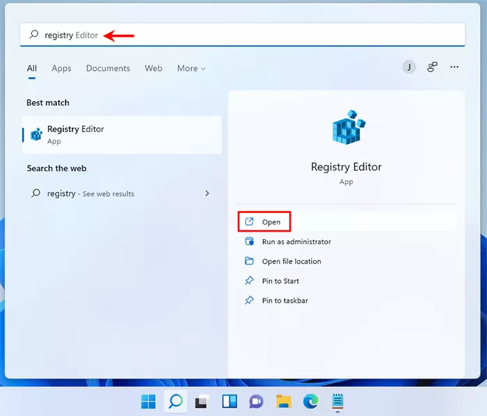Expand registry web results chevron
487x416 pixels.
tap(207, 193)
